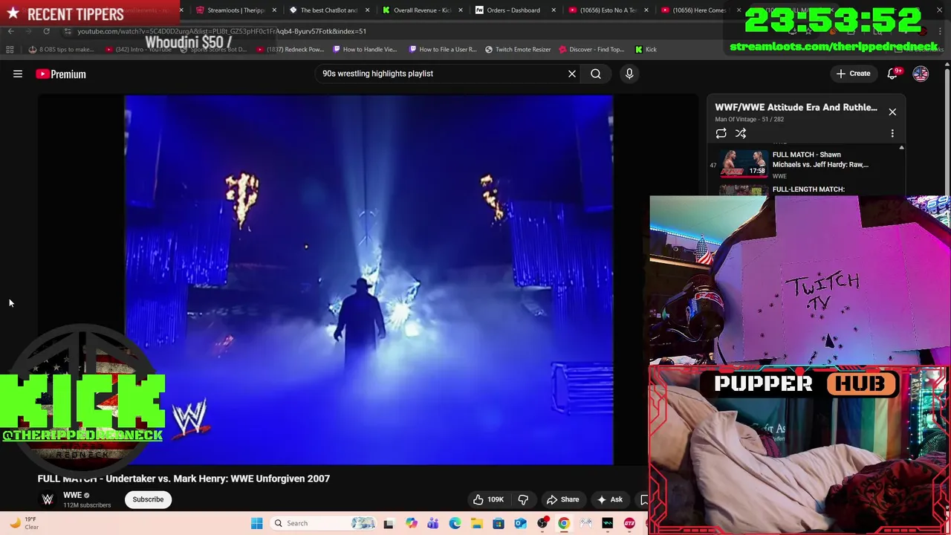Open the account avatar menu
The image size is (951, 535).
[921, 74]
